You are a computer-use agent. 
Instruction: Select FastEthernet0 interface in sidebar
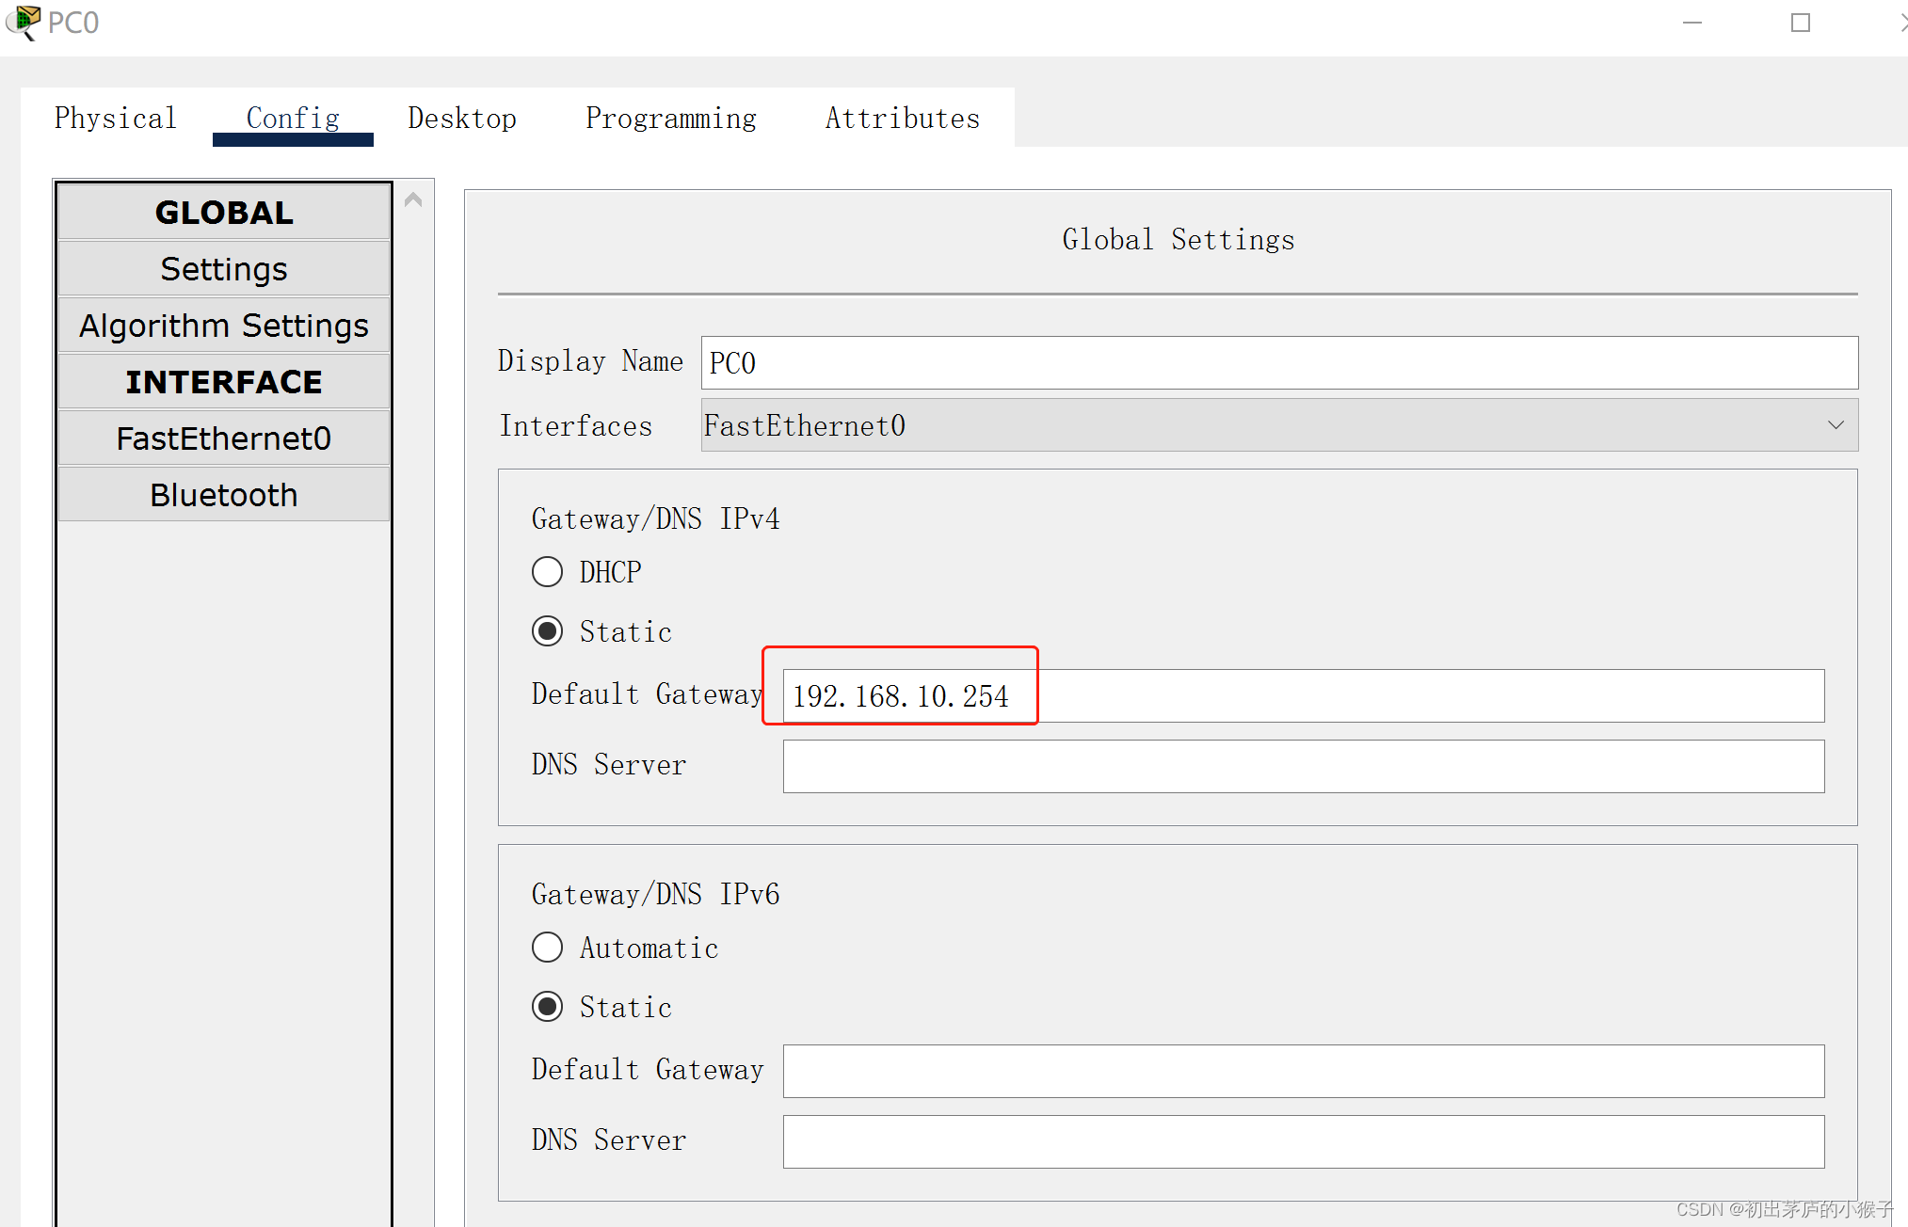coord(224,438)
